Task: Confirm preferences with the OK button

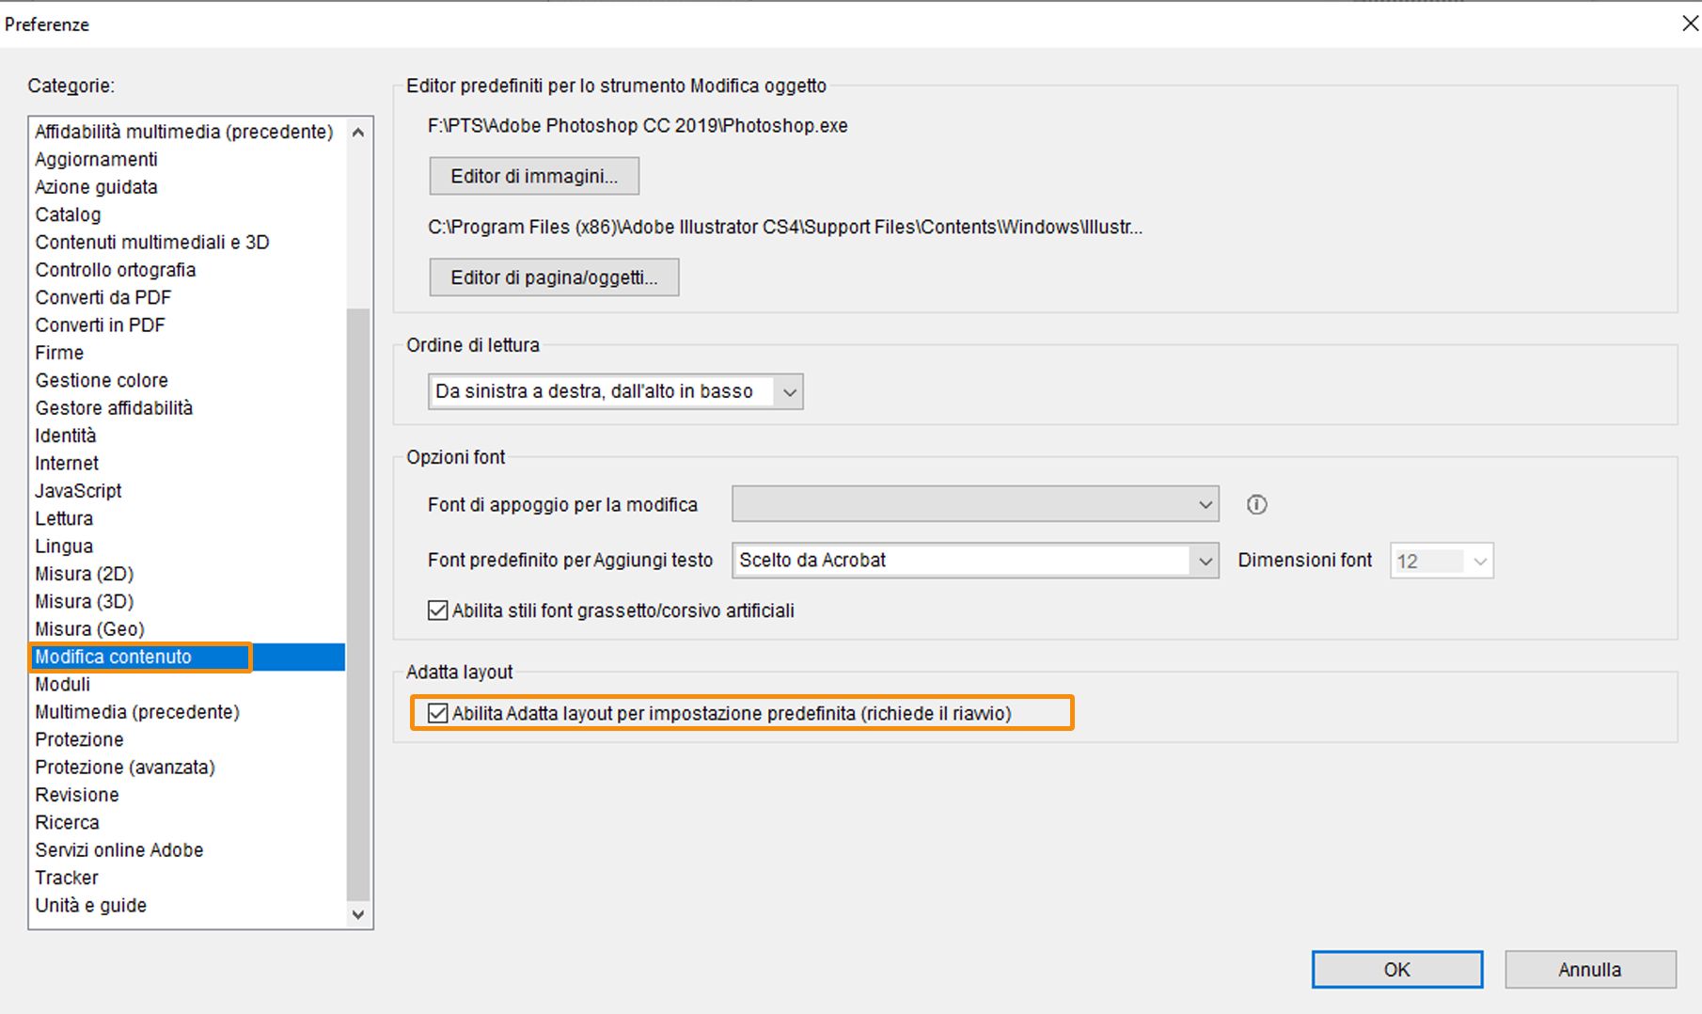Action: [1396, 970]
